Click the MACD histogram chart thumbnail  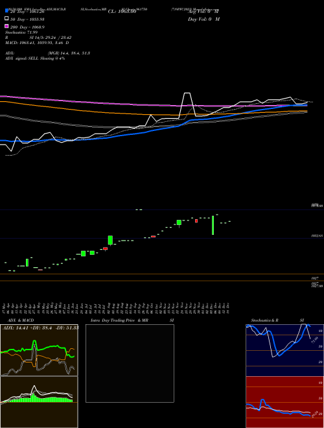[x=39, y=402]
